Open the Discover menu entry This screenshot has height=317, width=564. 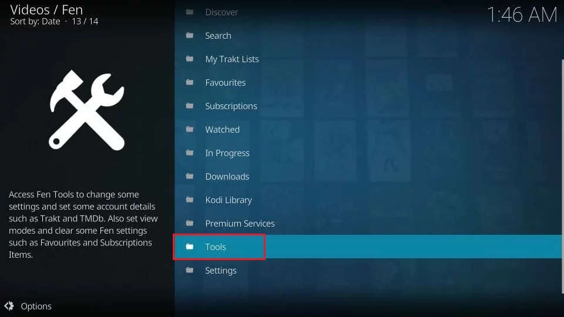point(221,12)
